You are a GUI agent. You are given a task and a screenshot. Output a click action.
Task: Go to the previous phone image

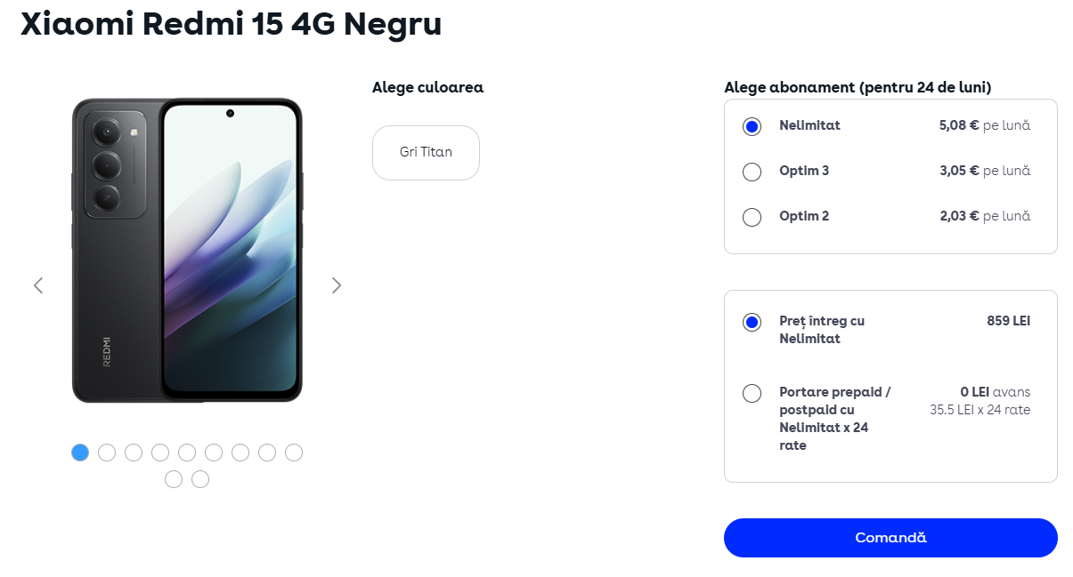pos(38,285)
